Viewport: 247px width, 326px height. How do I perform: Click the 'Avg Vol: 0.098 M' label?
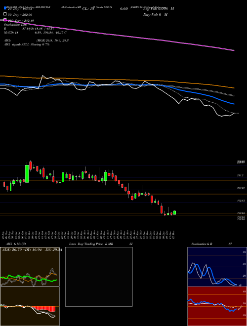coord(159,9)
